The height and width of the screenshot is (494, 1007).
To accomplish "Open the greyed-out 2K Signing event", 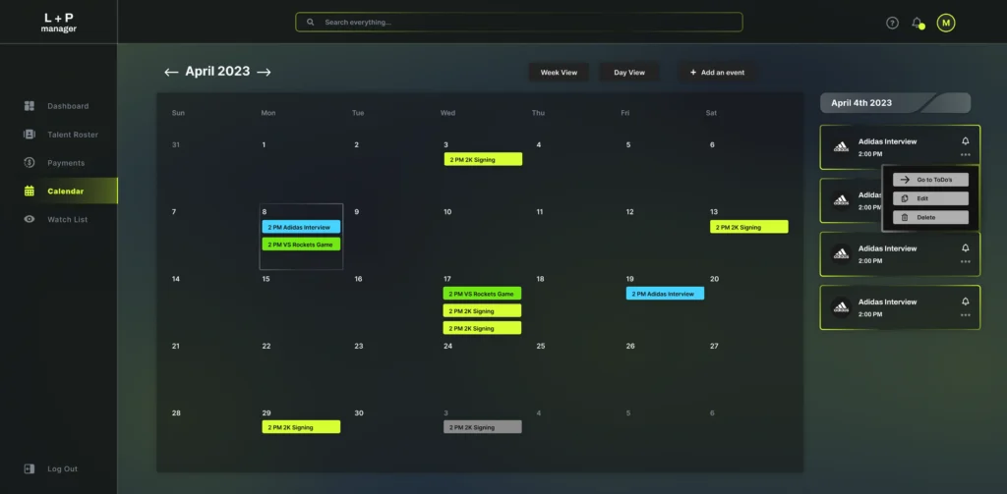I will click(482, 427).
